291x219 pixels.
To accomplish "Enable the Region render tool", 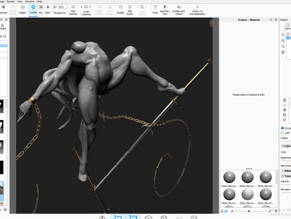I will pos(23,10).
